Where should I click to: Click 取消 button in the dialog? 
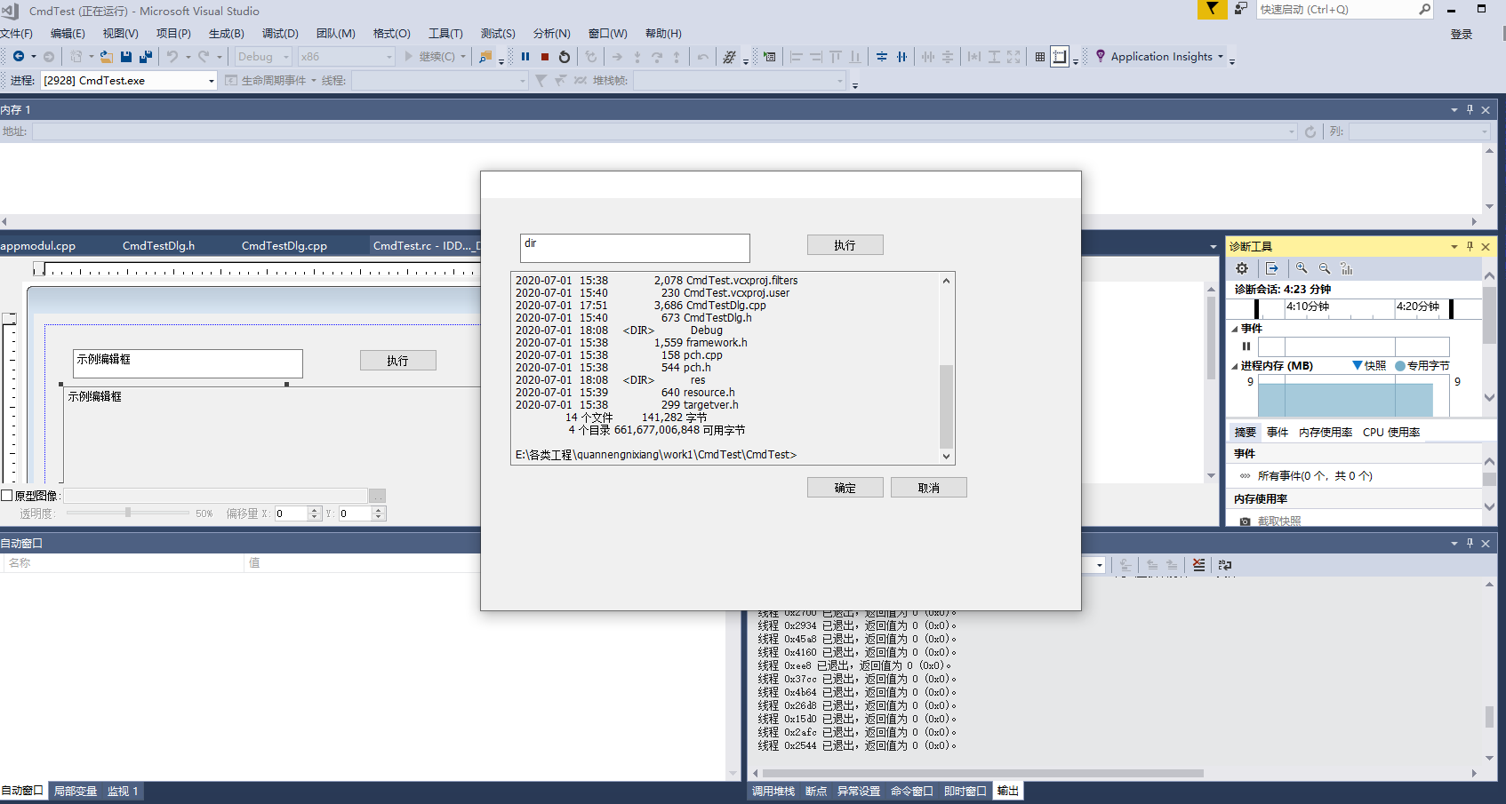(x=929, y=488)
